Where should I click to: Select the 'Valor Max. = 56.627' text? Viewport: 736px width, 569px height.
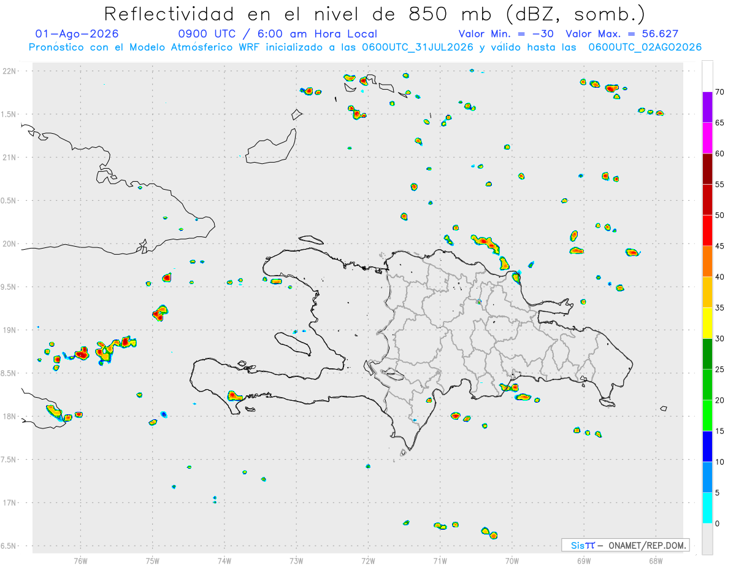pyautogui.click(x=622, y=34)
